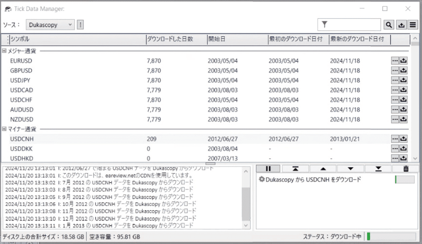This screenshot has width=422, height=244.
Task: Open USDCAD row options button
Action: 395,90
